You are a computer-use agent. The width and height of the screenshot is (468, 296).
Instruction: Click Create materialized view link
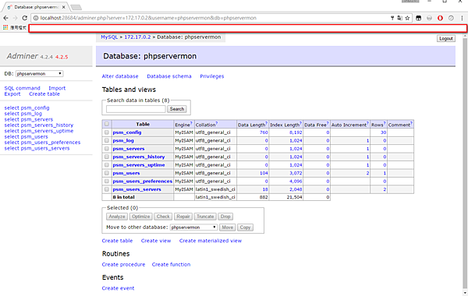tap(211, 241)
